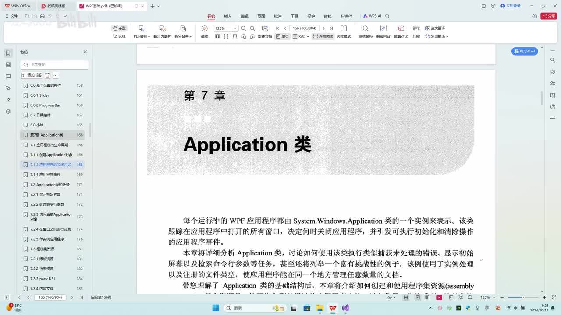Image resolution: width=561 pixels, height=315 pixels.
Task: Open Screenshot Compare (截图对比)
Action: 401,31
